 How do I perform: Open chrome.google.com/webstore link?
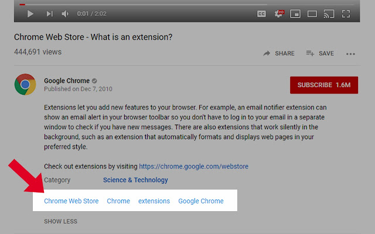coord(194,166)
